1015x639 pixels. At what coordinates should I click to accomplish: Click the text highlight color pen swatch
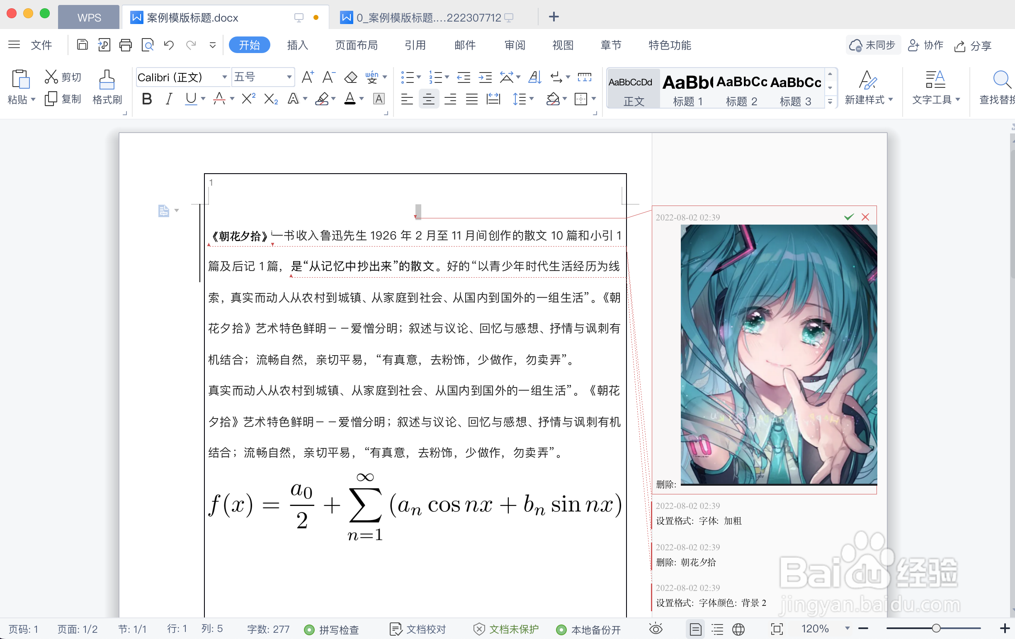322,99
